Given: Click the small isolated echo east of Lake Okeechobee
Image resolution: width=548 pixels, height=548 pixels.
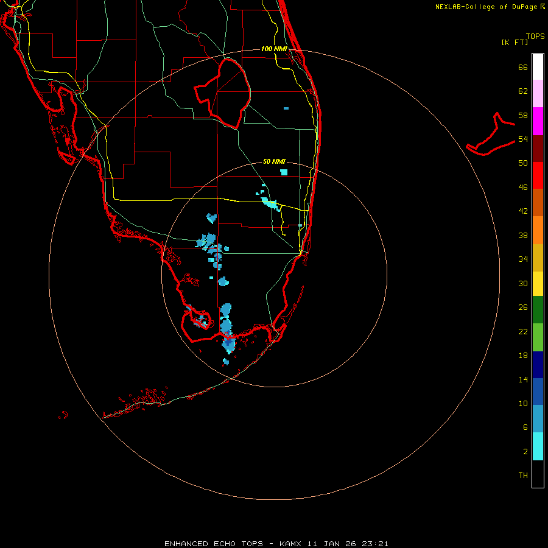Looking at the screenshot, I should point(286,108).
